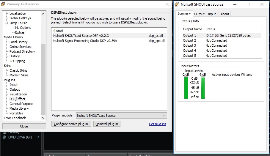Image resolution: width=270 pixels, height=156 pixels.
Task: Open the Plug-in module dropdown
Action: click(x=121, y=116)
